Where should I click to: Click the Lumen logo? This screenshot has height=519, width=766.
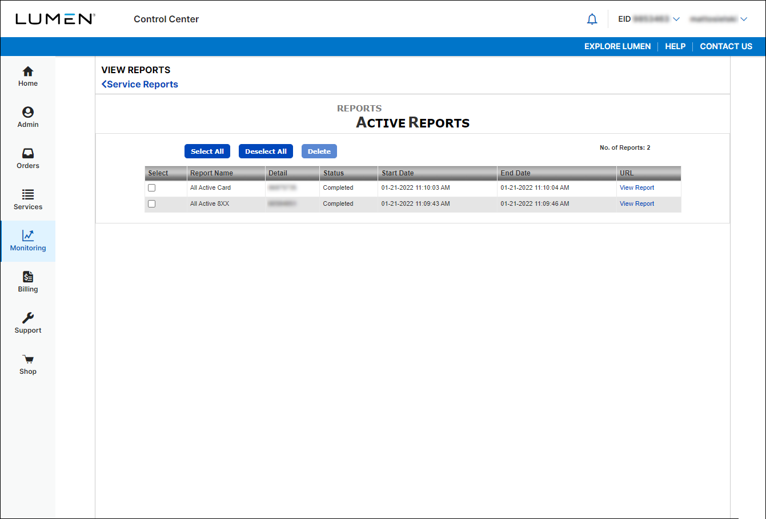(x=55, y=19)
